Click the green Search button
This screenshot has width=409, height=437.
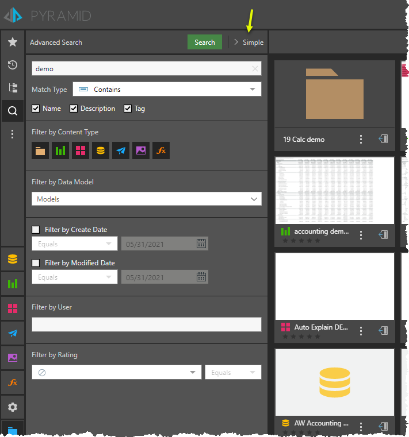point(205,42)
